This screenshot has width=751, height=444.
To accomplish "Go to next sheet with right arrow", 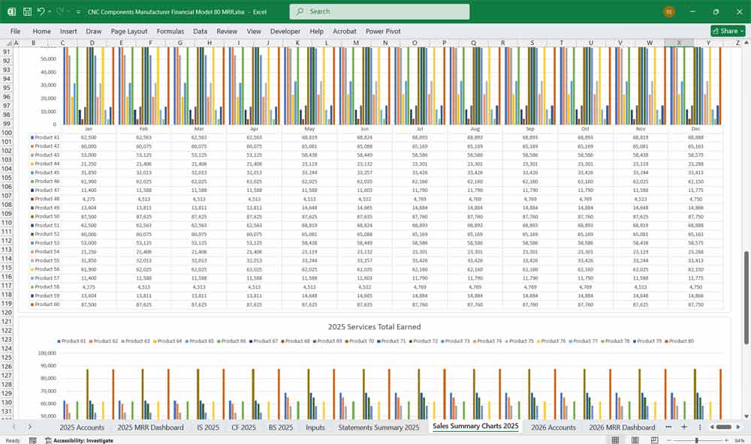I will click(x=30, y=427).
